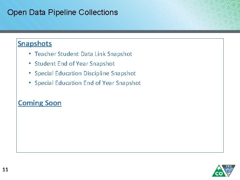
Task: Click the green CO triangle emblem
Action: click(218, 172)
